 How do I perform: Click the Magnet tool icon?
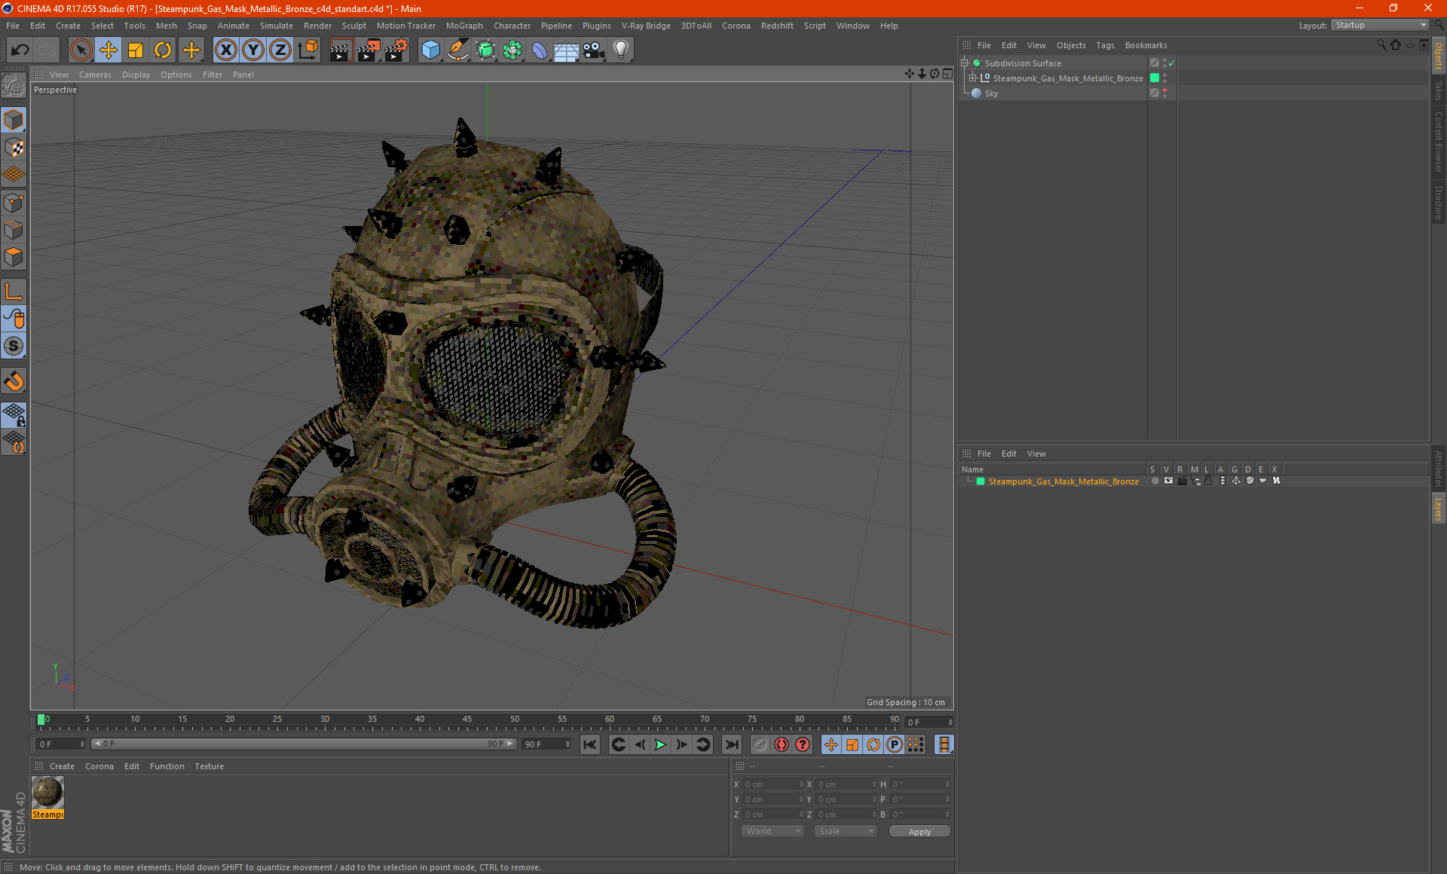coord(14,381)
